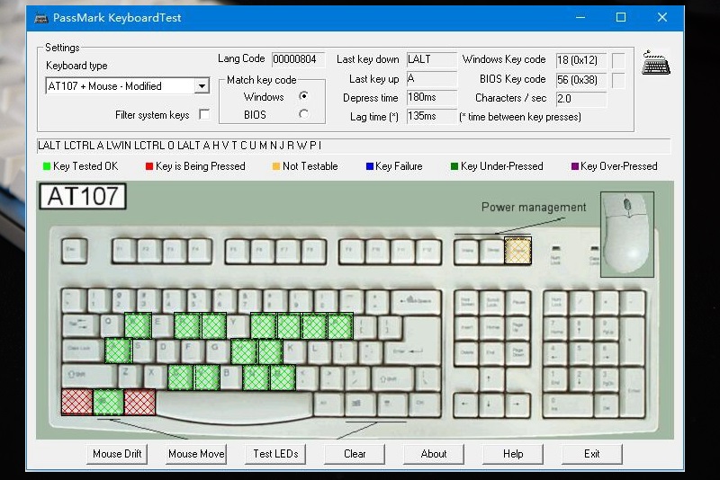Click the green-hatched left Windows key
This screenshot has height=480, width=720.
108,402
